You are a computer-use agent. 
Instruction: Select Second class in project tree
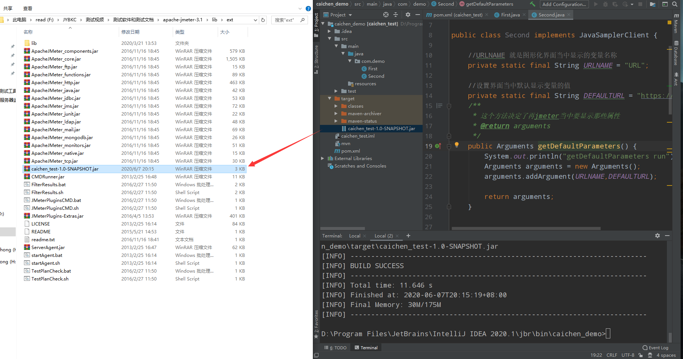coord(376,76)
